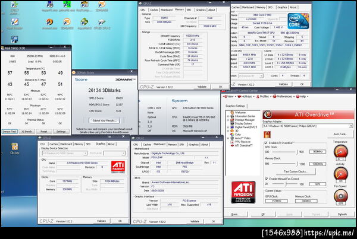Open Settings in Real Temp
Screen dimensions: 357x239
point(61,132)
